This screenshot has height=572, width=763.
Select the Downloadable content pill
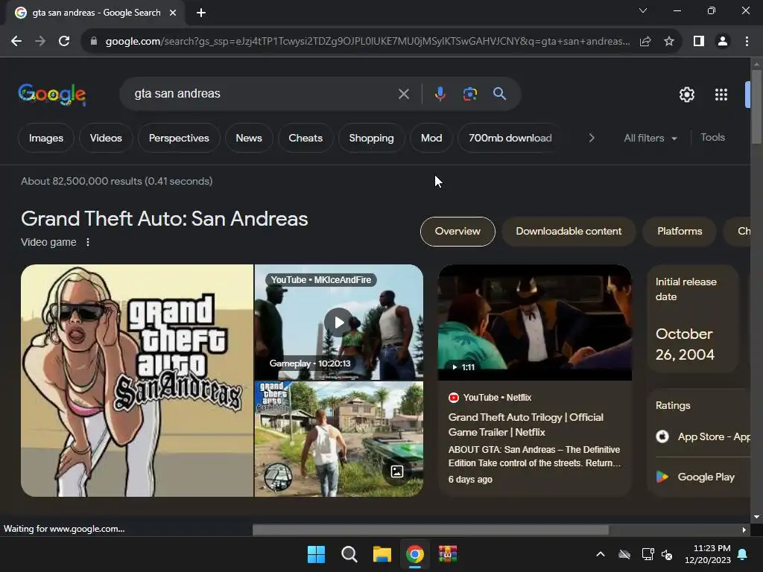click(x=569, y=232)
